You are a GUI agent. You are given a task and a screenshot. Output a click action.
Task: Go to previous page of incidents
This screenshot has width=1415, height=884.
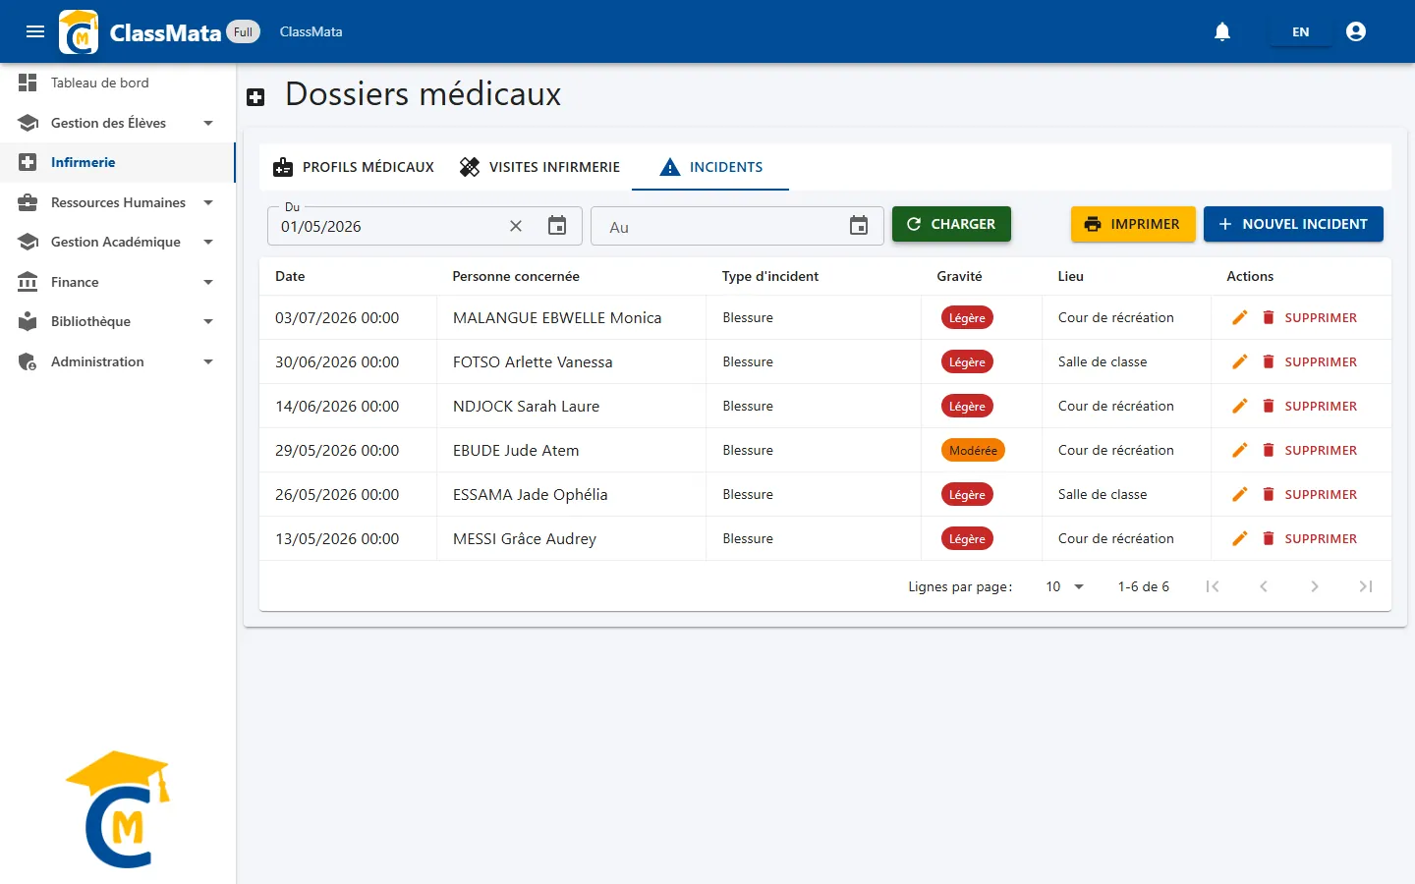click(1264, 586)
